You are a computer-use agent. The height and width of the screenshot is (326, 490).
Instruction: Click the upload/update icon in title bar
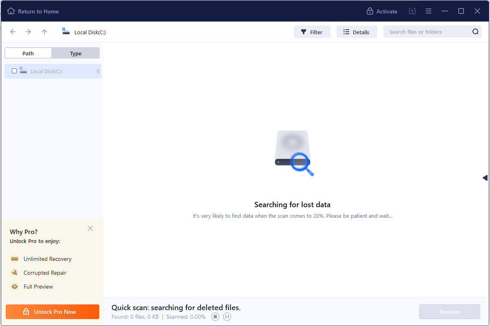(x=412, y=11)
